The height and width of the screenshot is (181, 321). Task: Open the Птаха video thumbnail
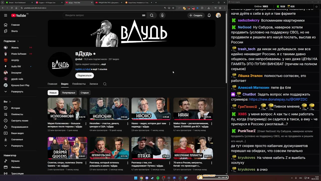(151, 148)
